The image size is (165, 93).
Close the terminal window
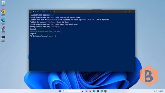tap(133, 11)
